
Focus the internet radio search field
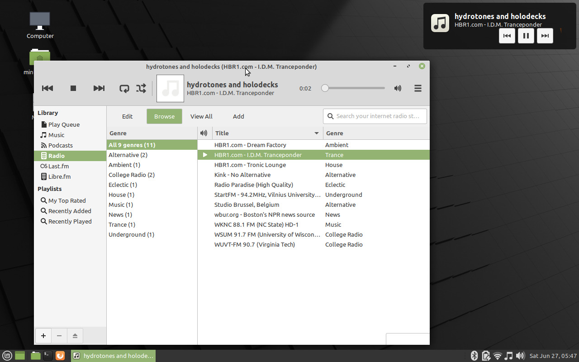tap(375, 116)
